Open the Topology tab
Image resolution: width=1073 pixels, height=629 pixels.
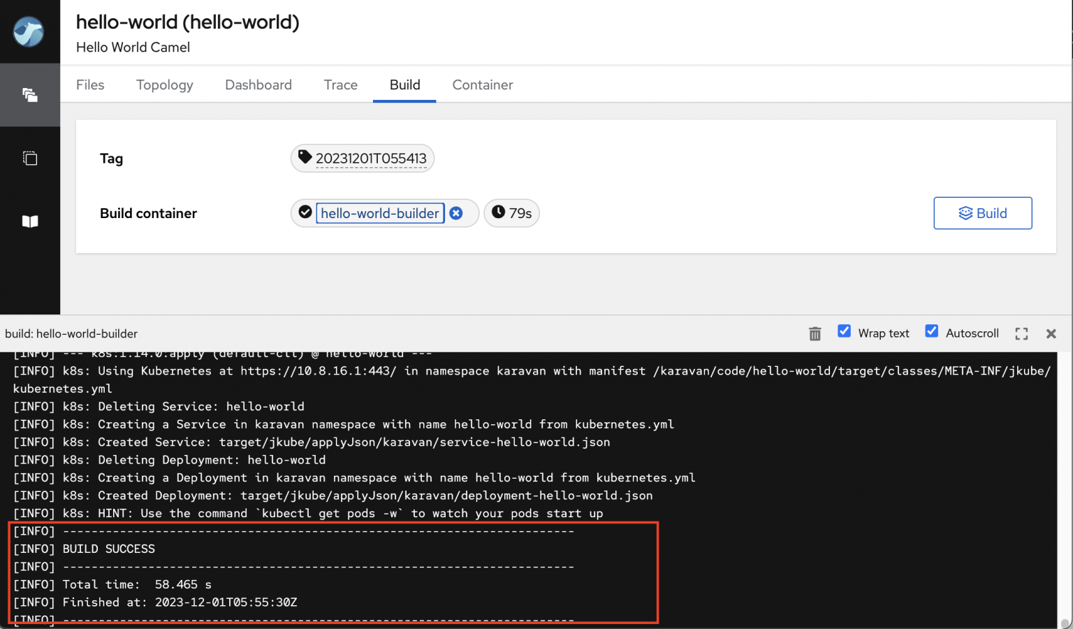[165, 85]
